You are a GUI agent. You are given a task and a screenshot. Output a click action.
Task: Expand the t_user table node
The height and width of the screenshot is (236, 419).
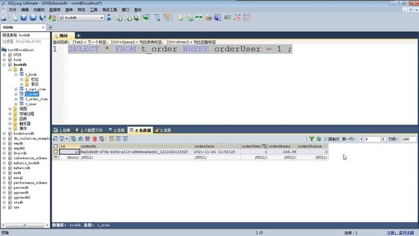[x=16, y=104]
